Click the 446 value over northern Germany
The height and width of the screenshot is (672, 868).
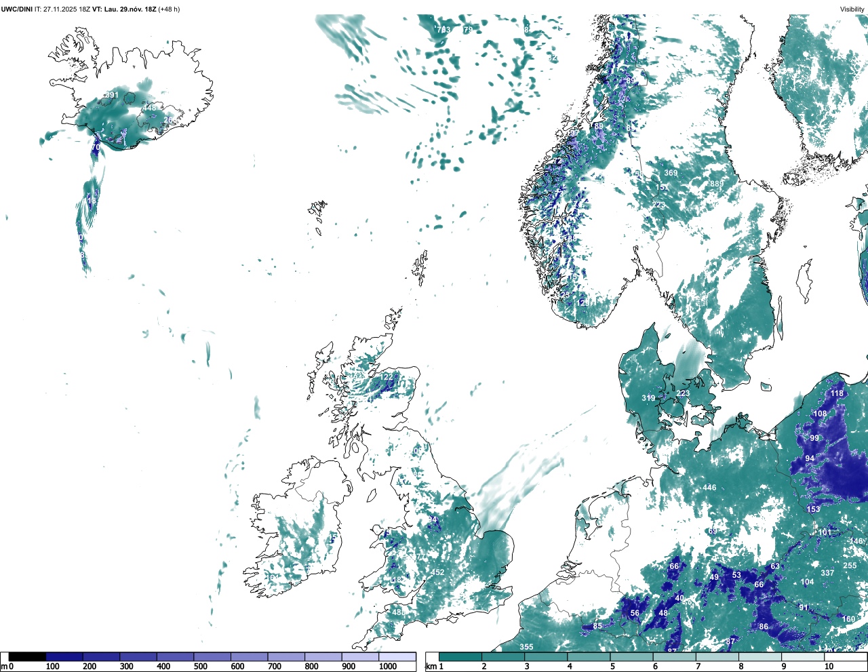(709, 488)
